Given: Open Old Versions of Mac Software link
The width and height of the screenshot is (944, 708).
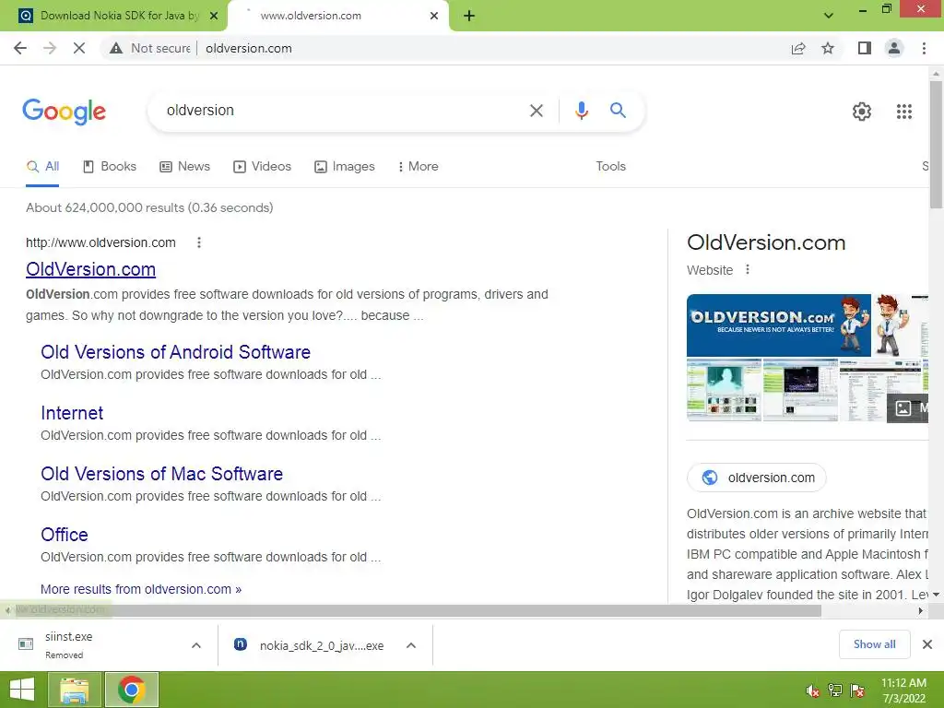Looking at the screenshot, I should 162,474.
